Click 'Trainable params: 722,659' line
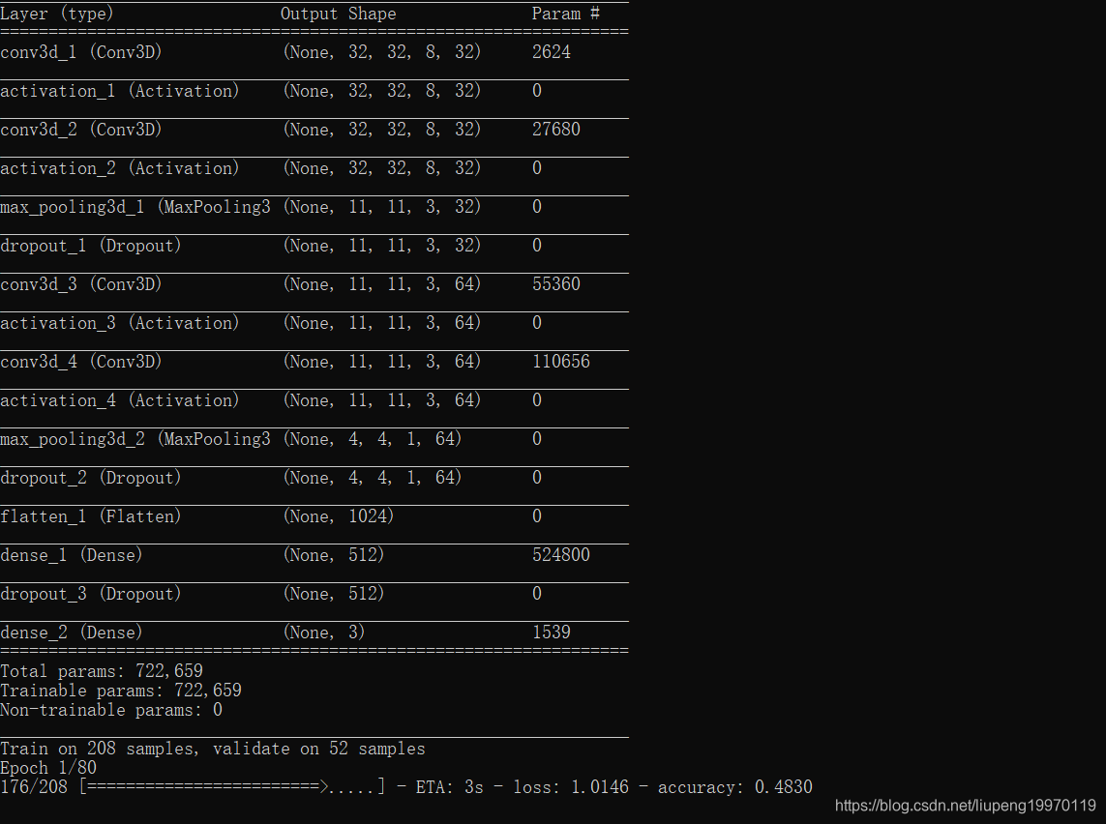1106x824 pixels. pyautogui.click(x=121, y=691)
